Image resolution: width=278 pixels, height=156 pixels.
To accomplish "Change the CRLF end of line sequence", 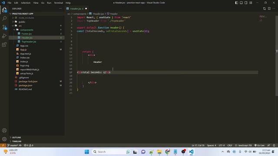I will tap(230, 145).
